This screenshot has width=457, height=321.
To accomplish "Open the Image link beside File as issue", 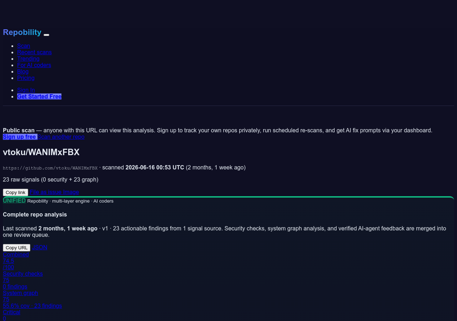I will [71, 192].
